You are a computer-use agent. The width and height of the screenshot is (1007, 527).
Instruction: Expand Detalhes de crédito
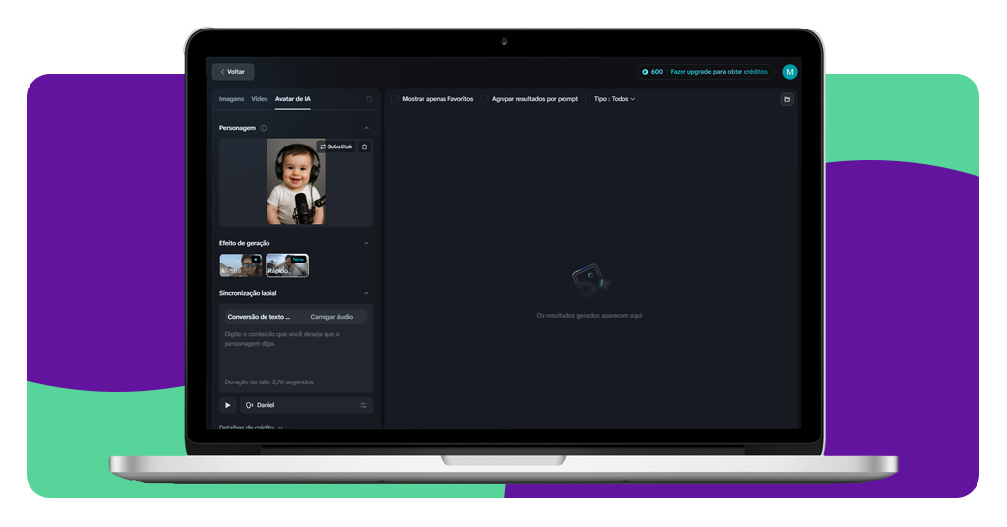[251, 427]
